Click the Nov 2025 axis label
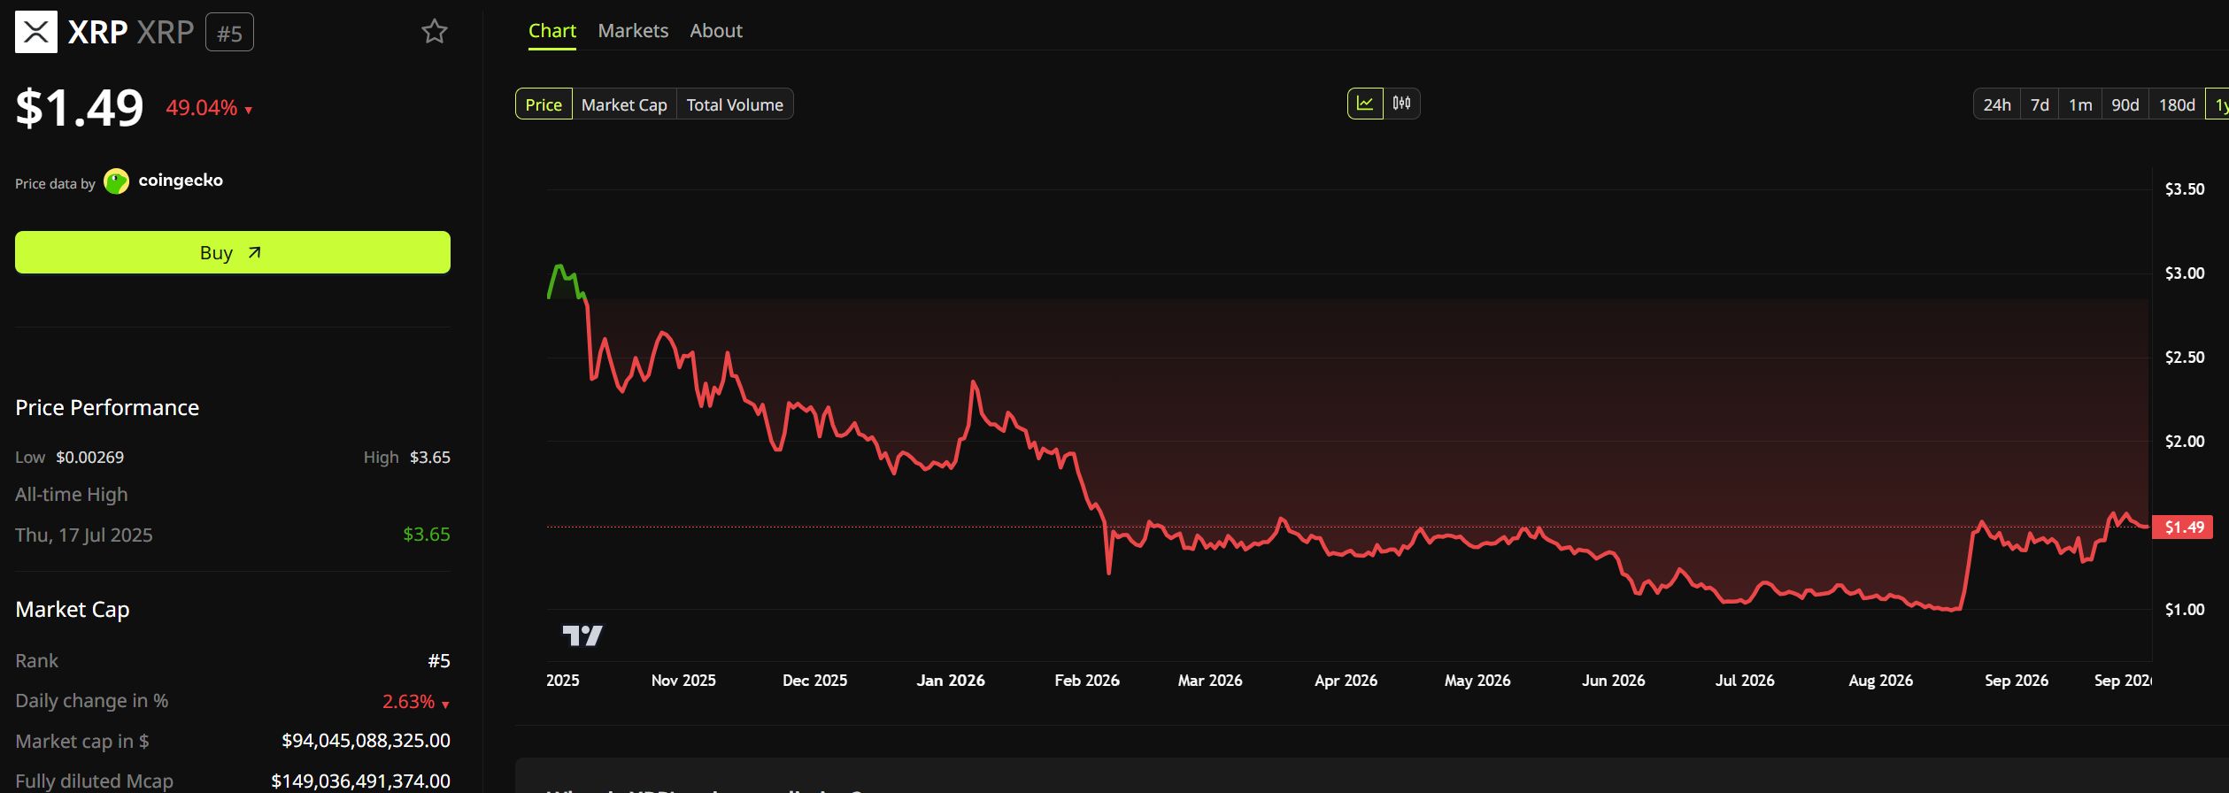 [683, 681]
